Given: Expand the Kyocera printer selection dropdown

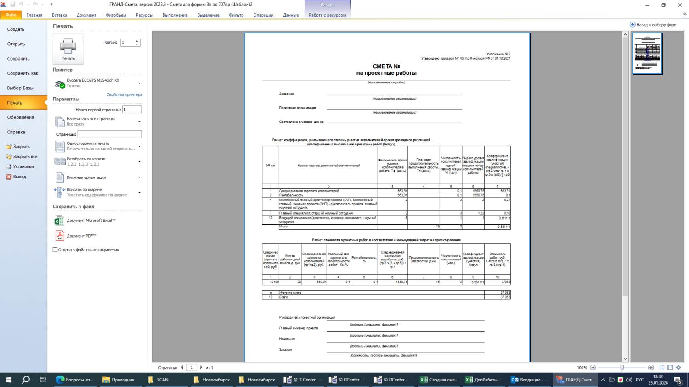Looking at the screenshot, I should [139, 83].
